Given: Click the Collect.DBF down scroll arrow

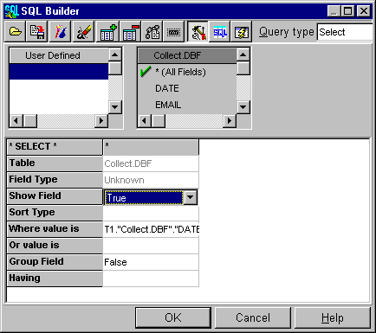Looking at the screenshot, I should (x=243, y=107).
